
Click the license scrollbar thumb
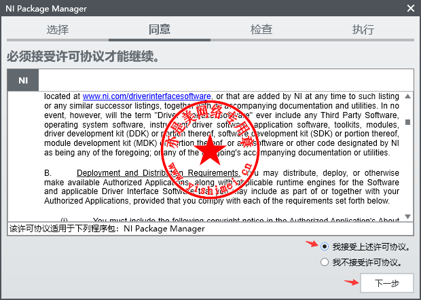coord(407,123)
